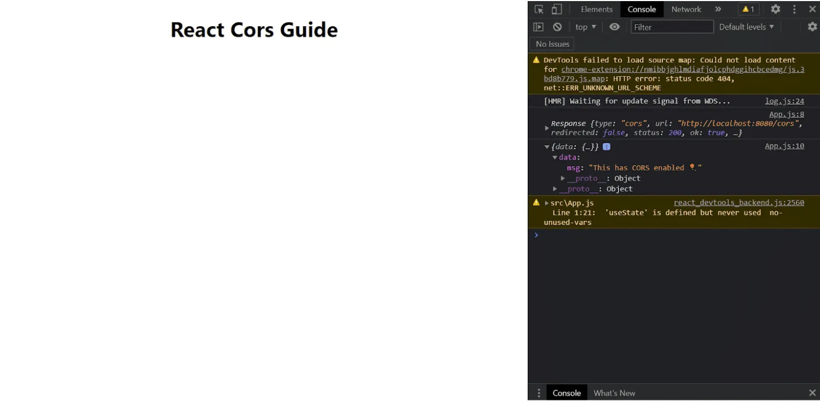This screenshot has width=820, height=401.
Task: Open DevTools settings gear in tab bar
Action: point(775,9)
